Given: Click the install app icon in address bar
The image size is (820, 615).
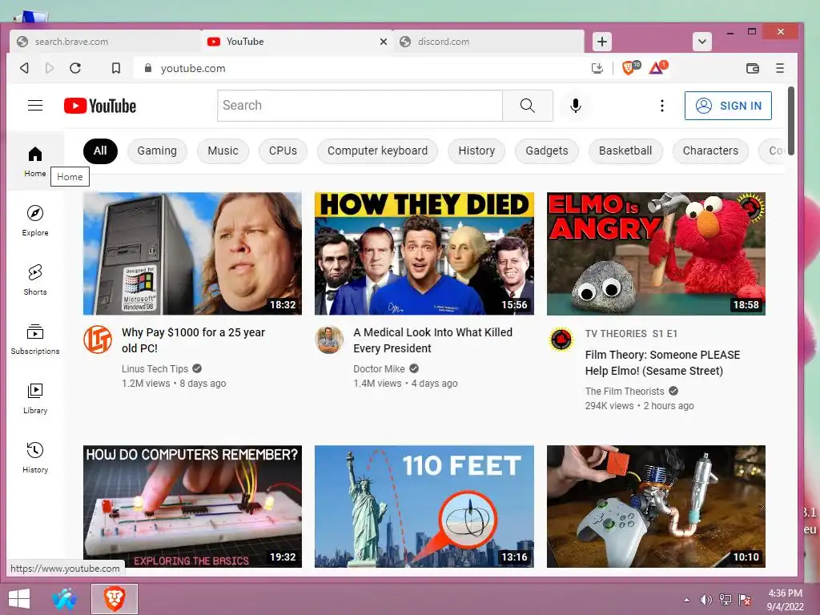Looking at the screenshot, I should [597, 68].
